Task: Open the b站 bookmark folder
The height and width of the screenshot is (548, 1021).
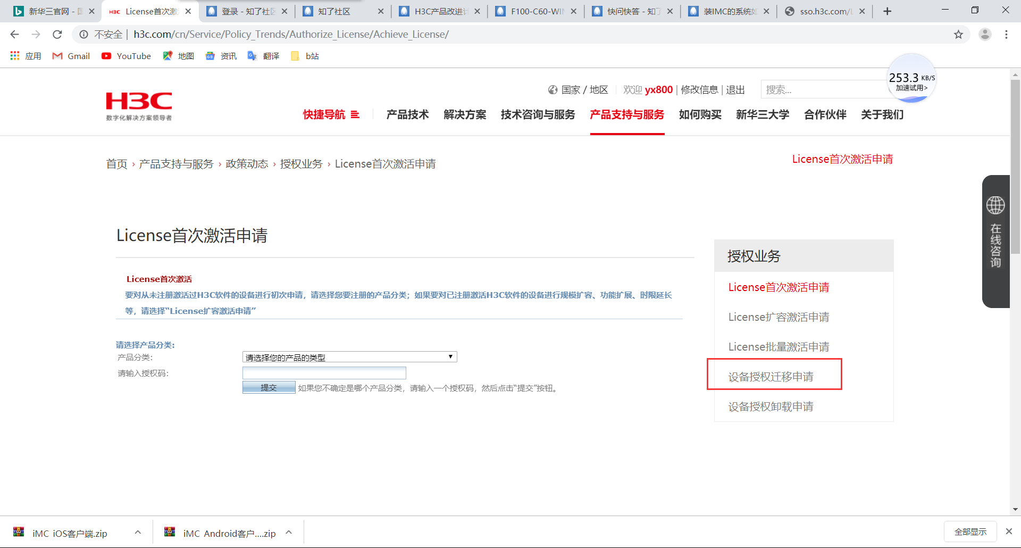Action: [x=305, y=56]
